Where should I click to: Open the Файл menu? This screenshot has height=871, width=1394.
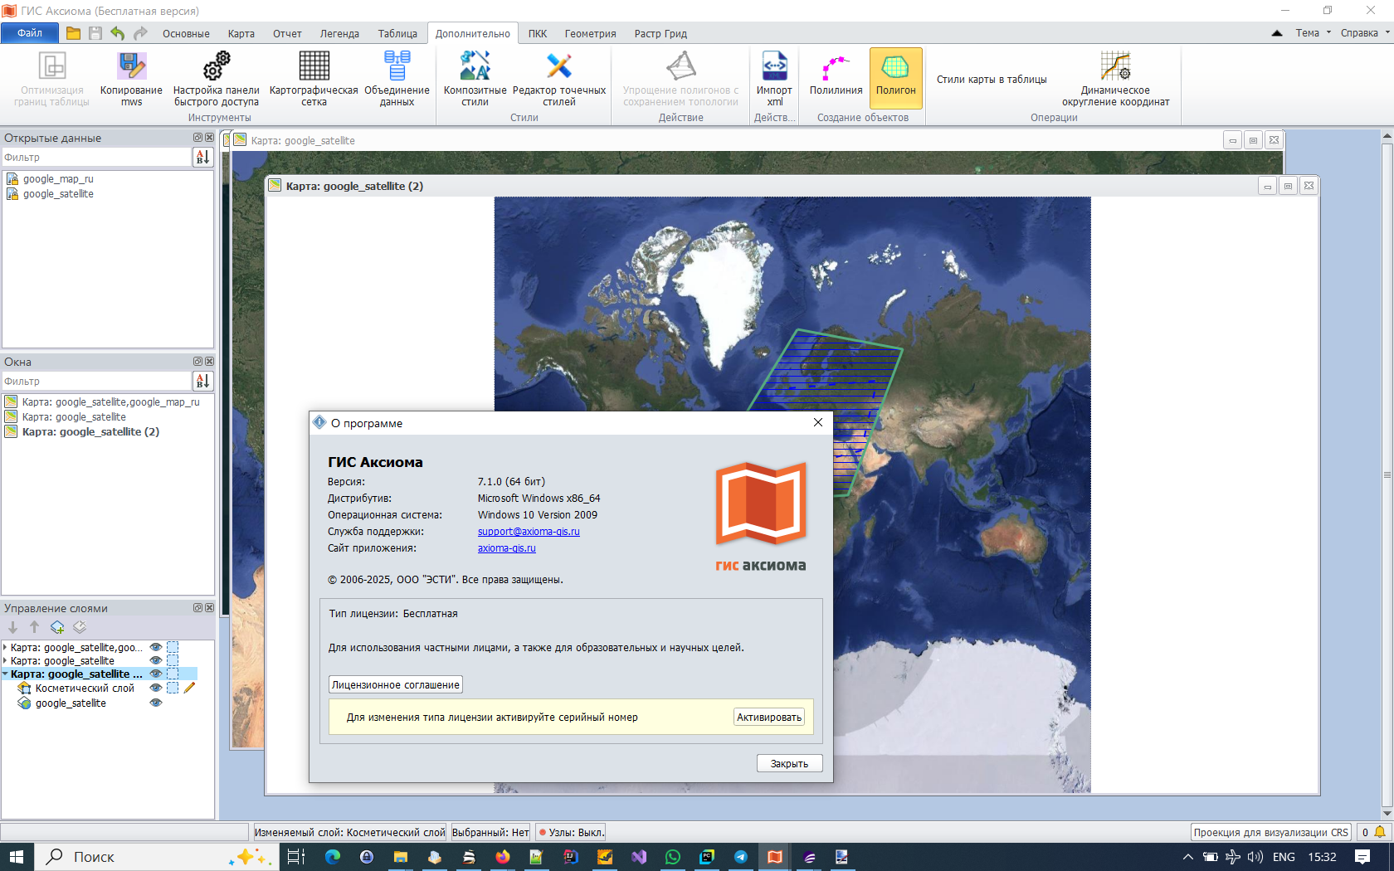point(30,33)
